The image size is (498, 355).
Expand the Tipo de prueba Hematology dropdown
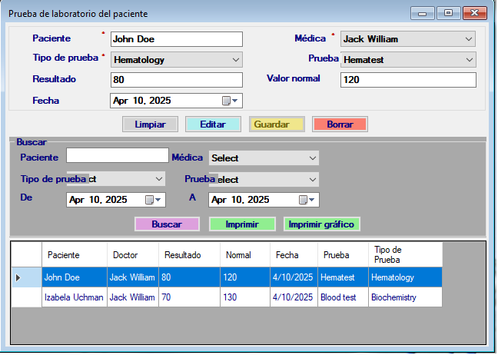click(235, 59)
